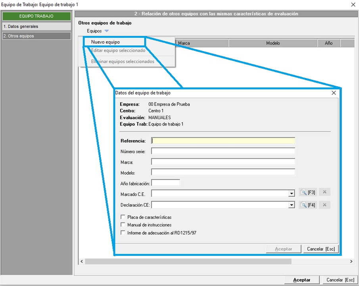Click the horizontal scrollbar left arrow
This screenshot has height=286, width=359.
[82, 261]
